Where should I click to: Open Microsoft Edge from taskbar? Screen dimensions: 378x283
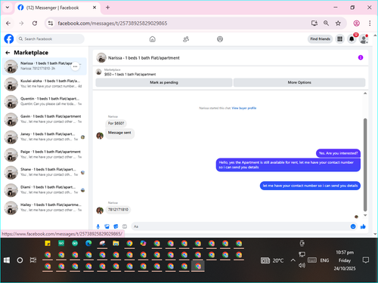click(x=88, y=243)
